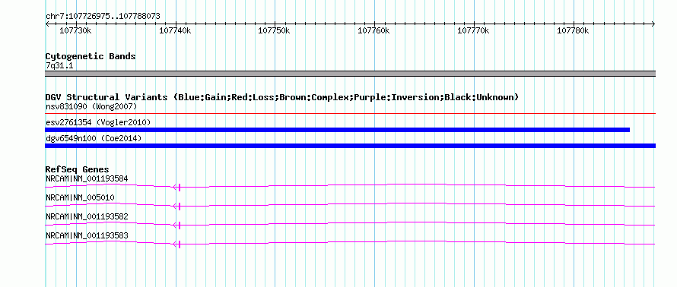Select the 107780k ruler tick label
Viewport: 677px width, 287px height.
pos(573,30)
